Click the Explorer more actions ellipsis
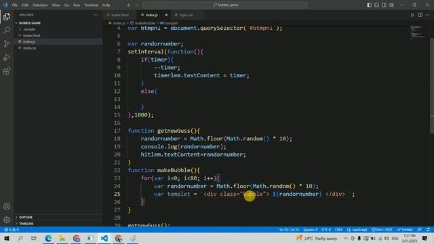Screen dimensions: 434x244 tap(96, 15)
